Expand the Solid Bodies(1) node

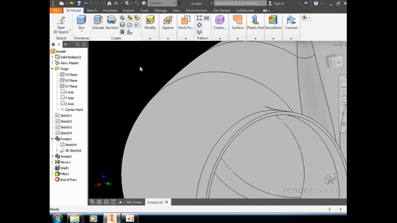[52, 57]
